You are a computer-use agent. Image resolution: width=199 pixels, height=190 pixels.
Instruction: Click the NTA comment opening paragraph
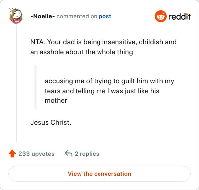pos(103,47)
